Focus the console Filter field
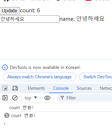This screenshot has height=131, width=112. tap(84, 98)
